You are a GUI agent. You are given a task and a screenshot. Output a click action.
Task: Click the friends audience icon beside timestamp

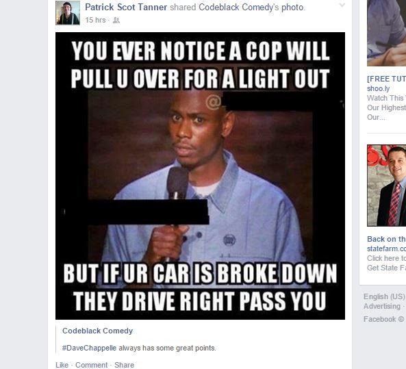pyautogui.click(x=116, y=21)
